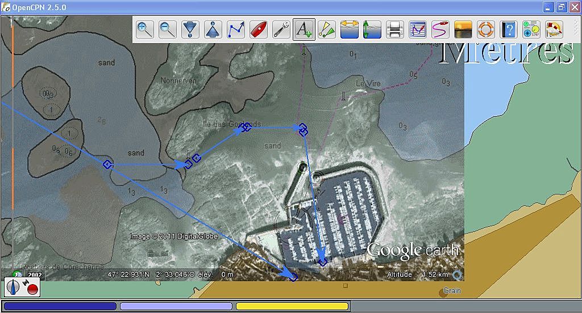This screenshot has height=313, width=582.
Task: Click the Image © 2011 DigitalGlobe credit
Action: pyautogui.click(x=174, y=236)
